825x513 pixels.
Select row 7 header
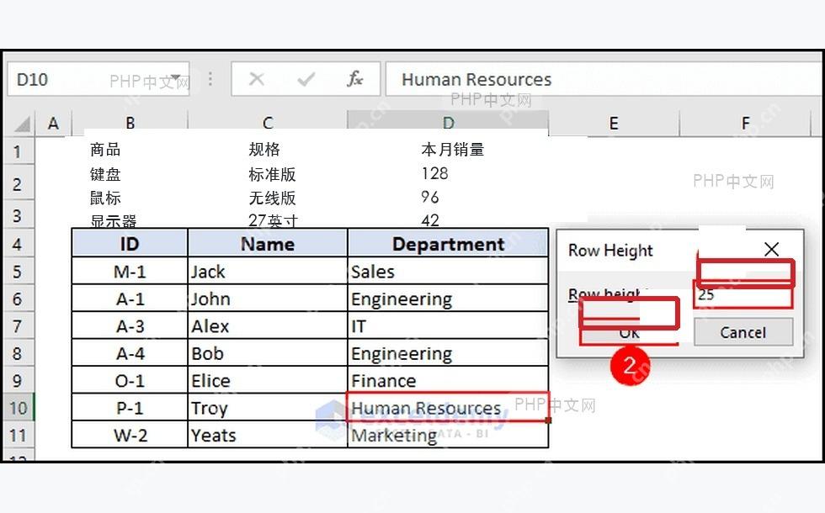coord(18,326)
